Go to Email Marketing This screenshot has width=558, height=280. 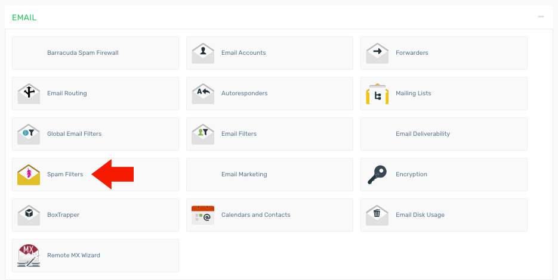pos(244,175)
